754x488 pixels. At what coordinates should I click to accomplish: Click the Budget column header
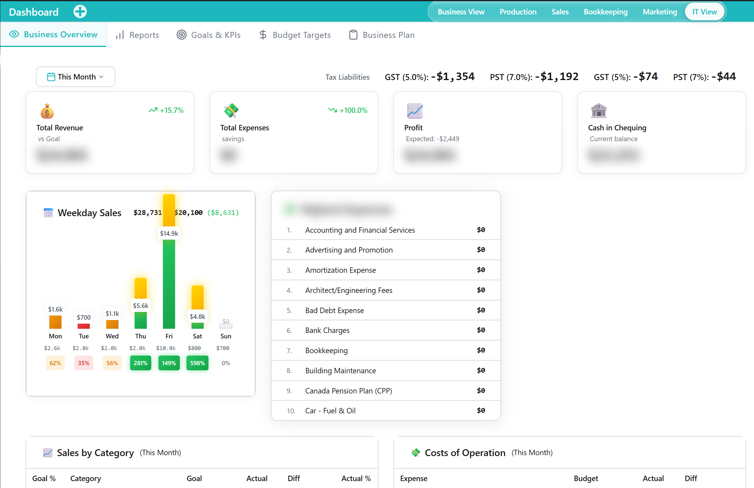point(586,478)
